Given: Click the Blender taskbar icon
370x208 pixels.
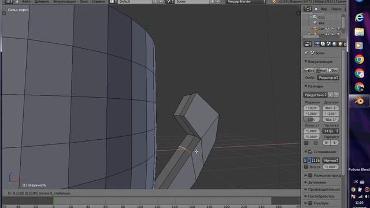Looking at the screenshot, I should coord(360,101).
